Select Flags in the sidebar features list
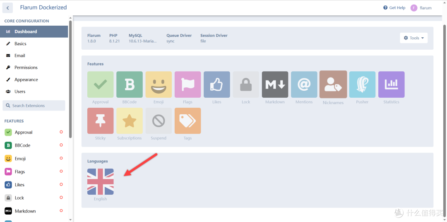 coord(34,172)
